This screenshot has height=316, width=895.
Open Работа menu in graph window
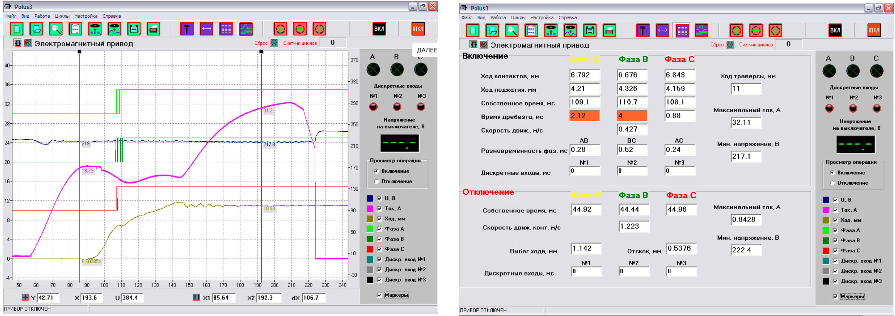pos(42,16)
